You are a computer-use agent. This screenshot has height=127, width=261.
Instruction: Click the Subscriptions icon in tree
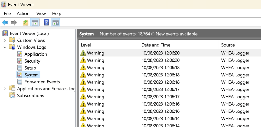12,96
